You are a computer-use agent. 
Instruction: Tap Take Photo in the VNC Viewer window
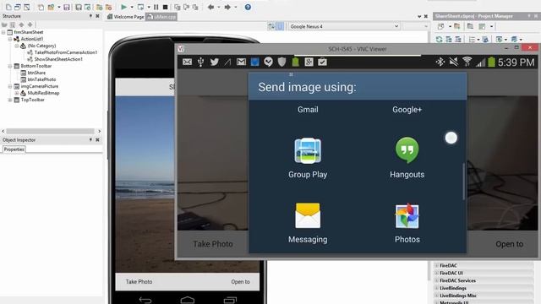(213, 244)
